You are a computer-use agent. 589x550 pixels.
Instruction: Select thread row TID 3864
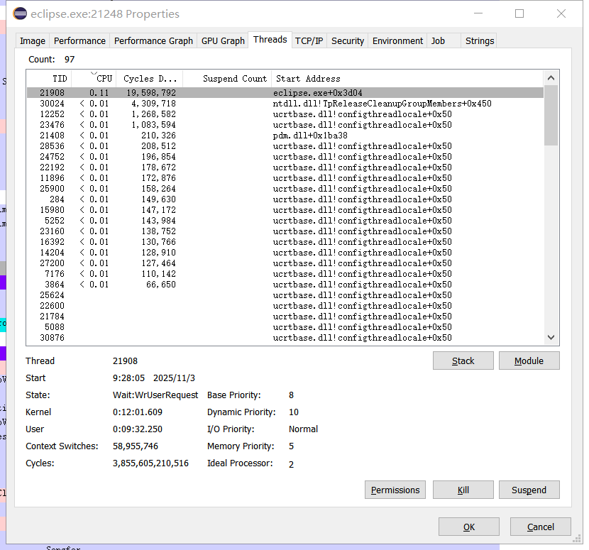[x=285, y=285]
